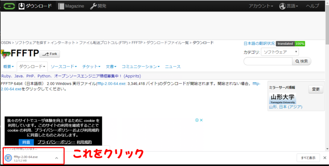Open the ファイル転送プロトコル (FTP) breadcrumb
The width and height of the screenshot is (329, 166).
tap(103, 43)
